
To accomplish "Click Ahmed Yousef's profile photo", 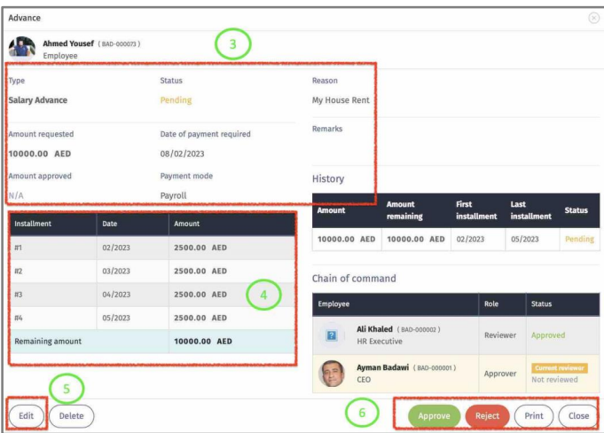I will 21,48.
